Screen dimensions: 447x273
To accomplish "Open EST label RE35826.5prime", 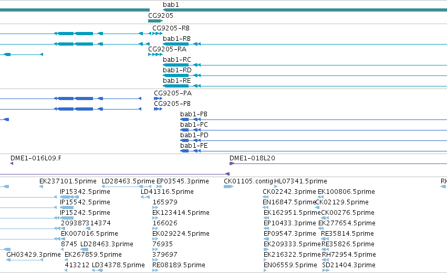I will [x=348, y=245].
